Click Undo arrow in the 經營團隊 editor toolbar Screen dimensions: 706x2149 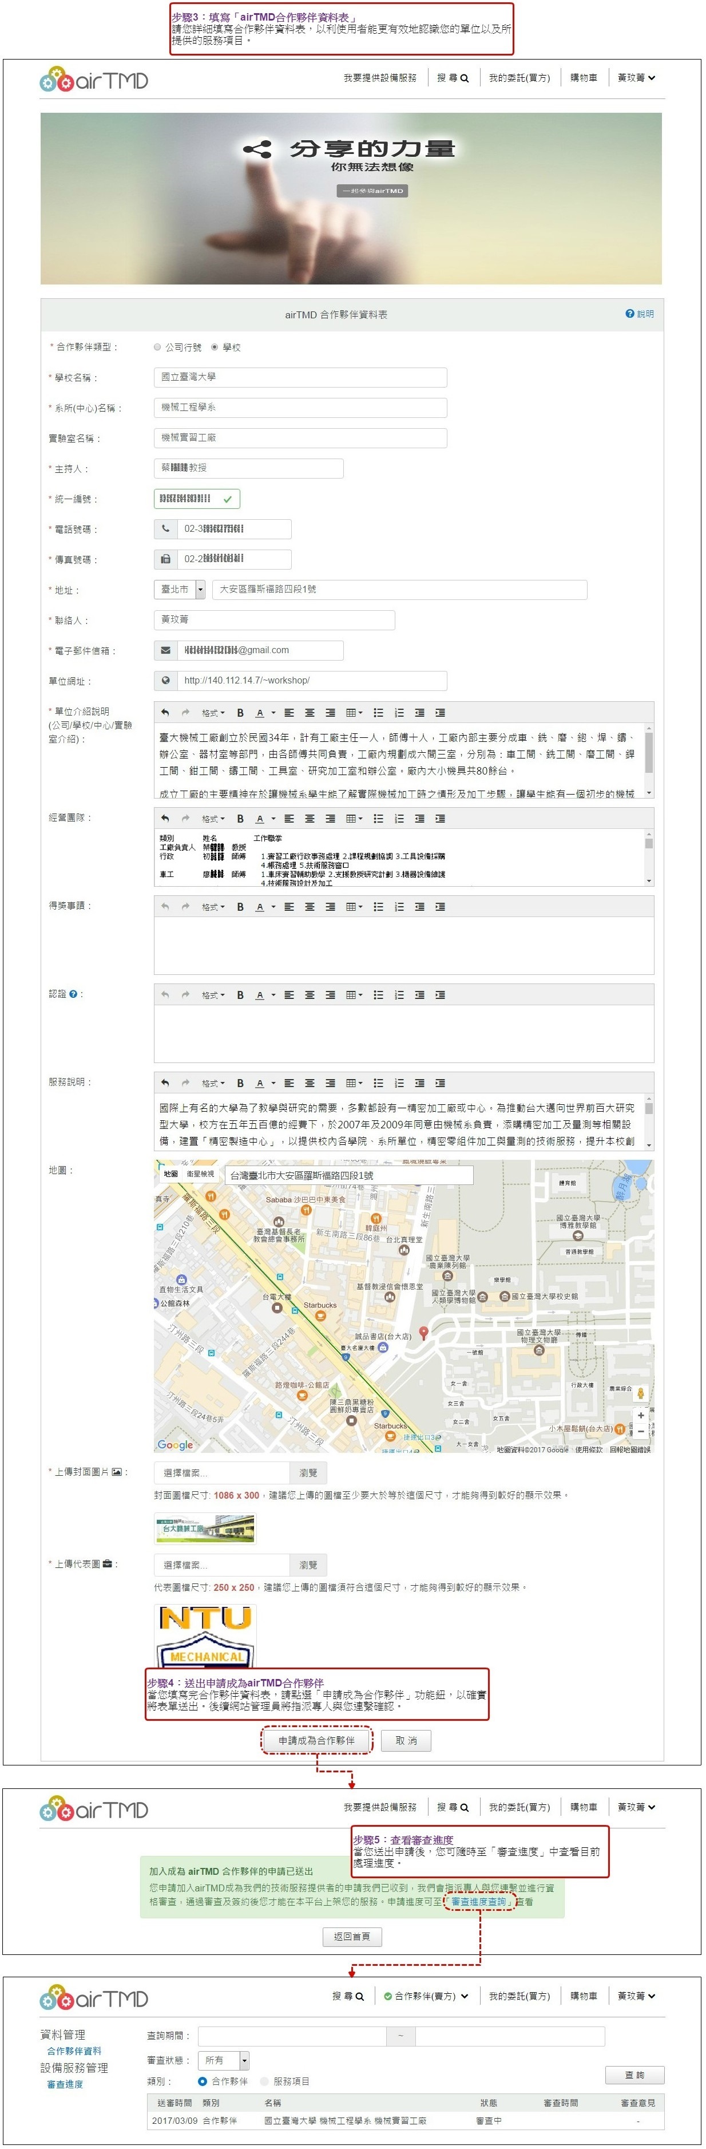(165, 819)
